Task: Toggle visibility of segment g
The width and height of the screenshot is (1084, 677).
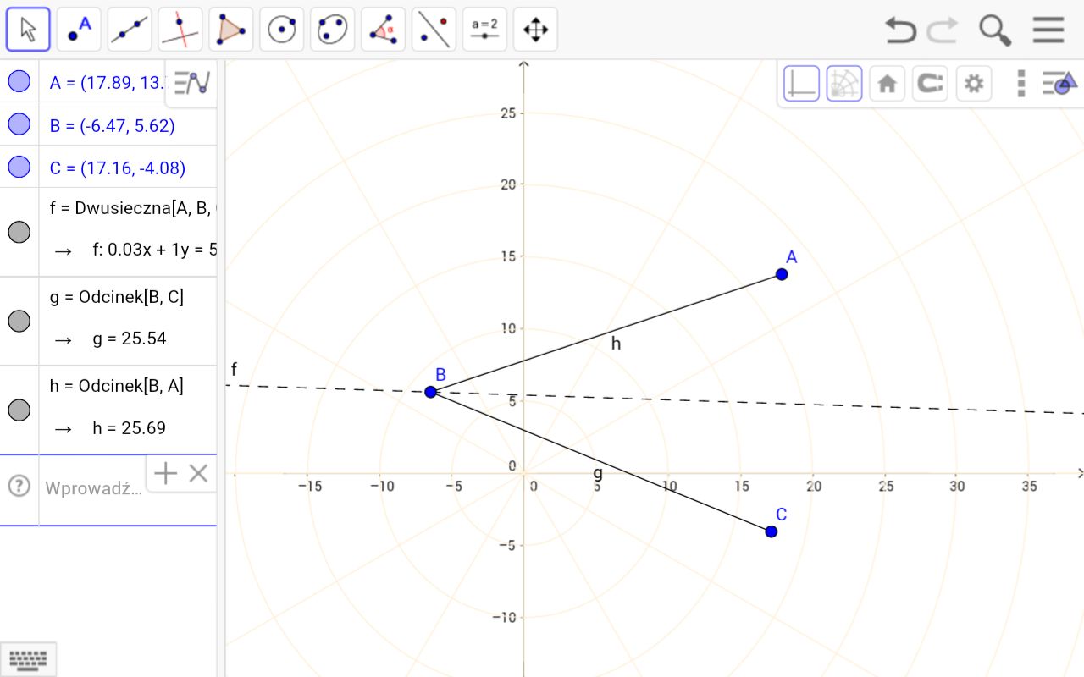Action: pos(19,321)
